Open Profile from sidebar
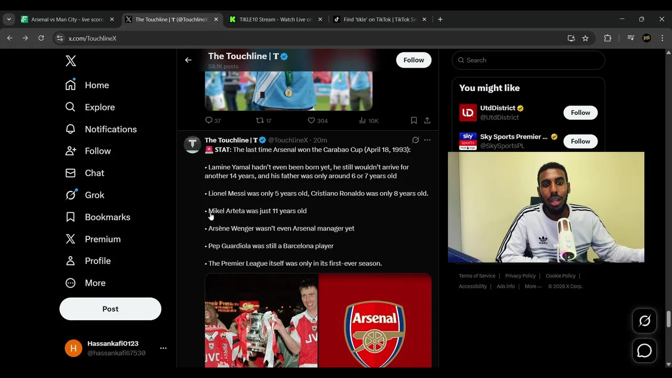672x378 pixels. (x=88, y=261)
